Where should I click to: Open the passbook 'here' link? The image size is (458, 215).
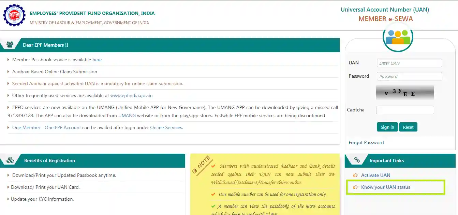[97, 60]
